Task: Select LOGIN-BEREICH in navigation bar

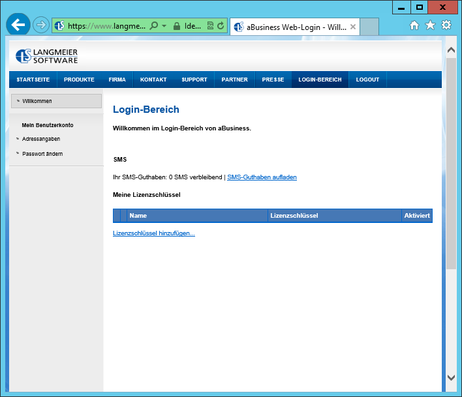Action: (320, 80)
